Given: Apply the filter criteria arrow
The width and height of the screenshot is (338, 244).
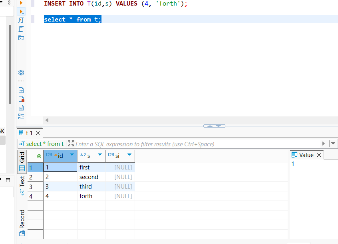Looking at the screenshot, I should tap(323, 144).
